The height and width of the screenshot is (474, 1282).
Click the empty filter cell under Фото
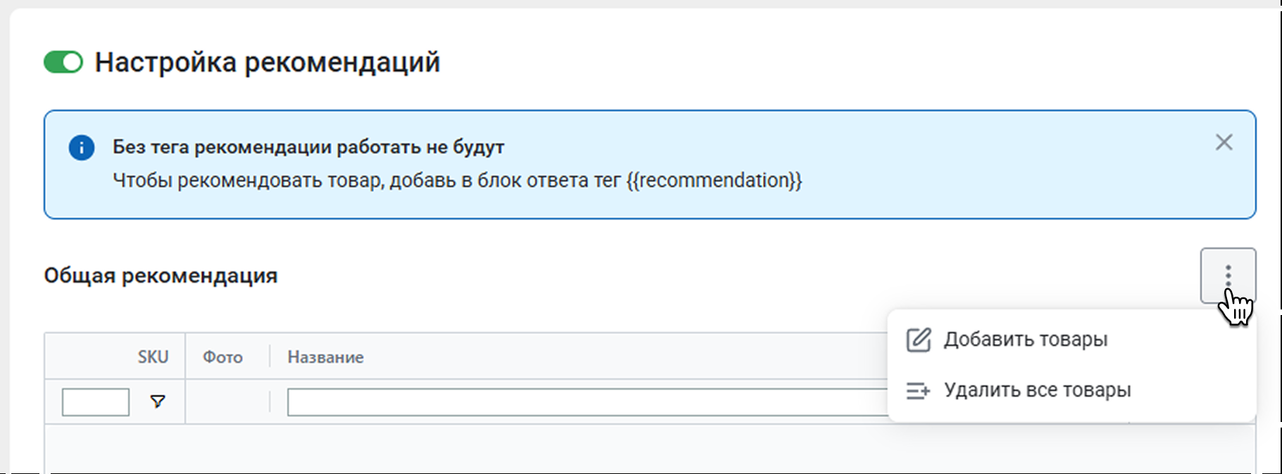(x=227, y=402)
